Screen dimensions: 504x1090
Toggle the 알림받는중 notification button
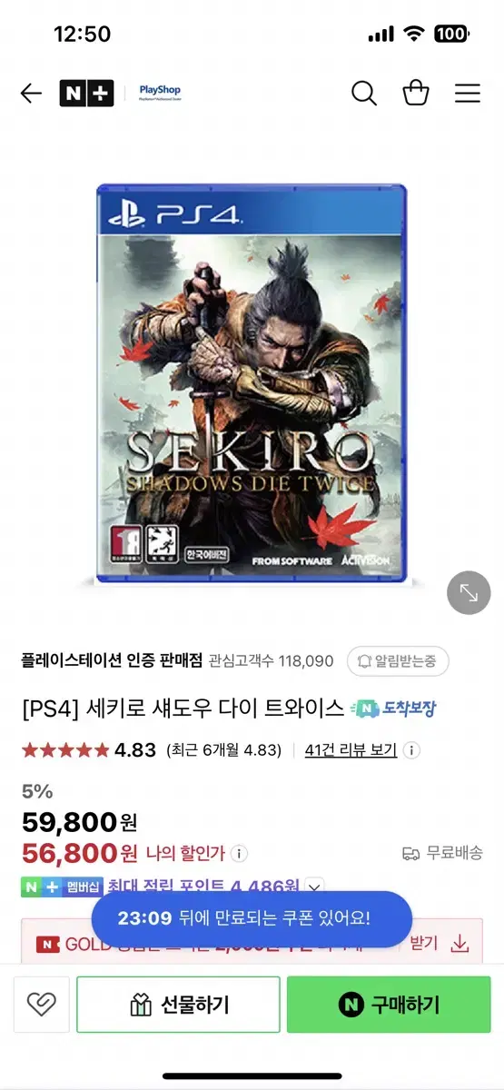coord(398,661)
